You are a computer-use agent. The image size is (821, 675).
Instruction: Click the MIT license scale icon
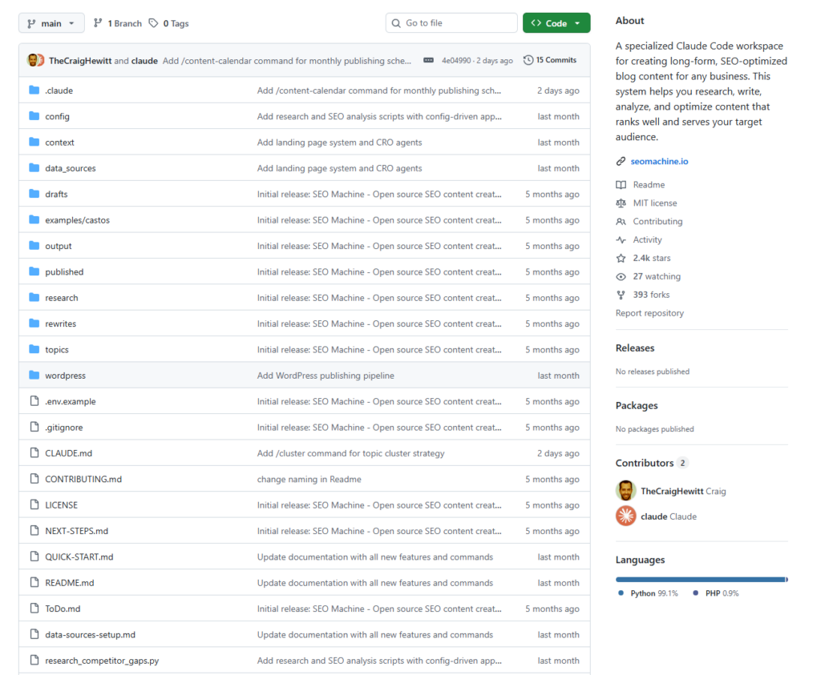621,203
